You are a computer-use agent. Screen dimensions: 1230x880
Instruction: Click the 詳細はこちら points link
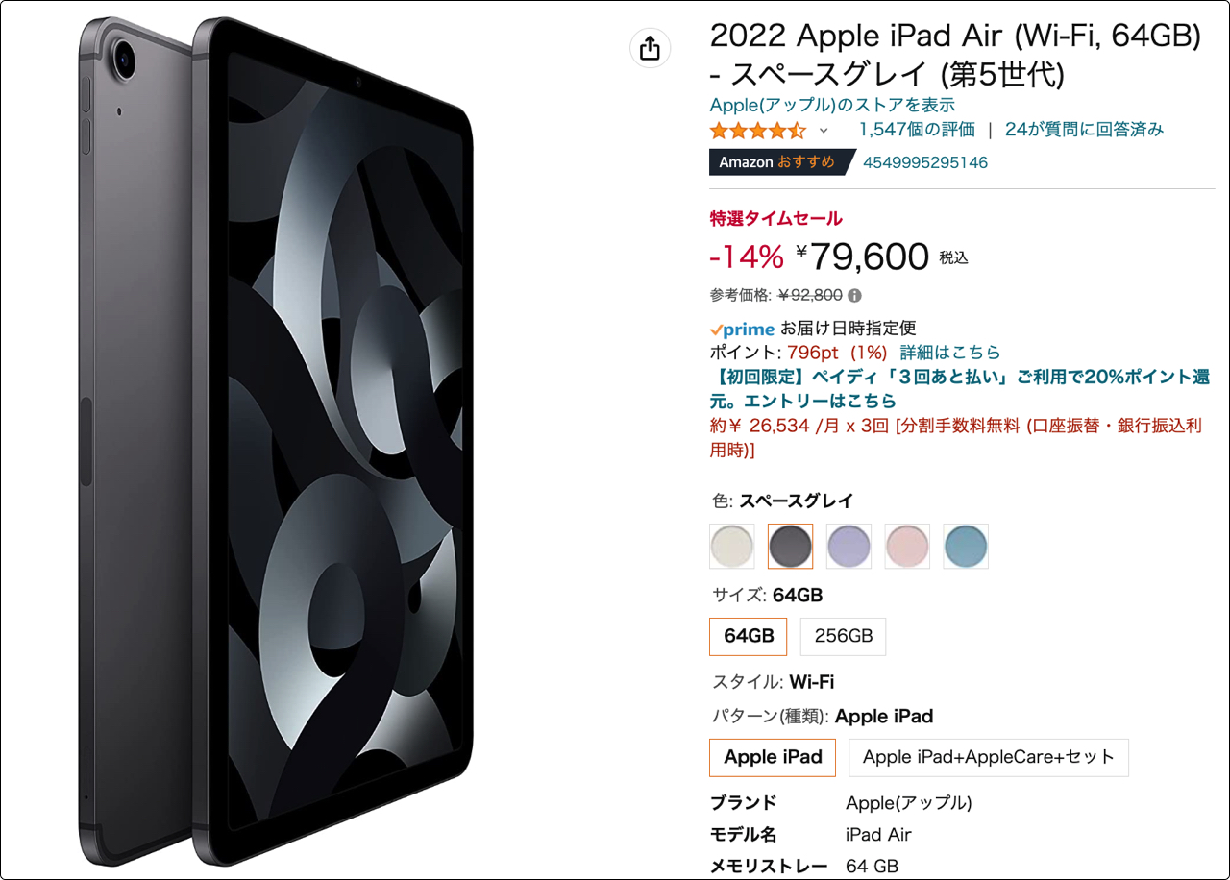pos(950,353)
